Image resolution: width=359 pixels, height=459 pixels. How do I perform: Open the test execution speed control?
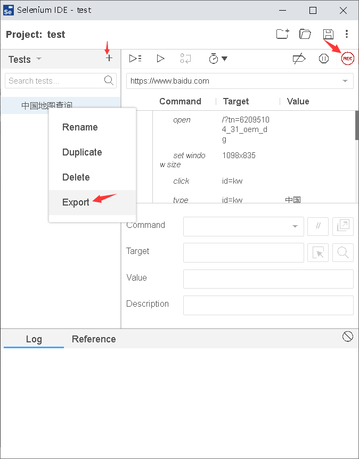pos(218,59)
